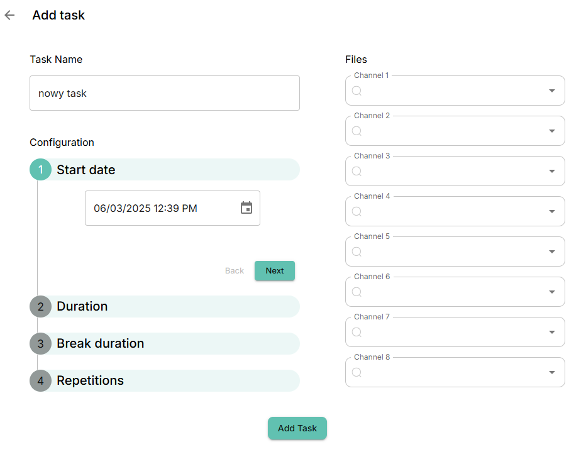Select the step 1 circle icon
This screenshot has height=464, width=586.
coord(40,170)
